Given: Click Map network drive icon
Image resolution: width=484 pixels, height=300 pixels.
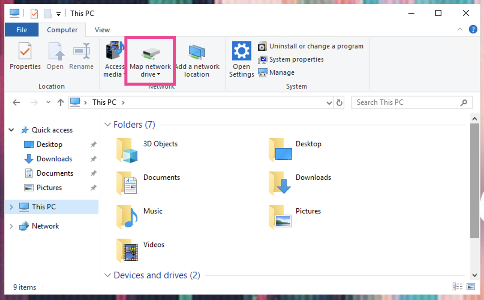Looking at the screenshot, I should point(151,53).
